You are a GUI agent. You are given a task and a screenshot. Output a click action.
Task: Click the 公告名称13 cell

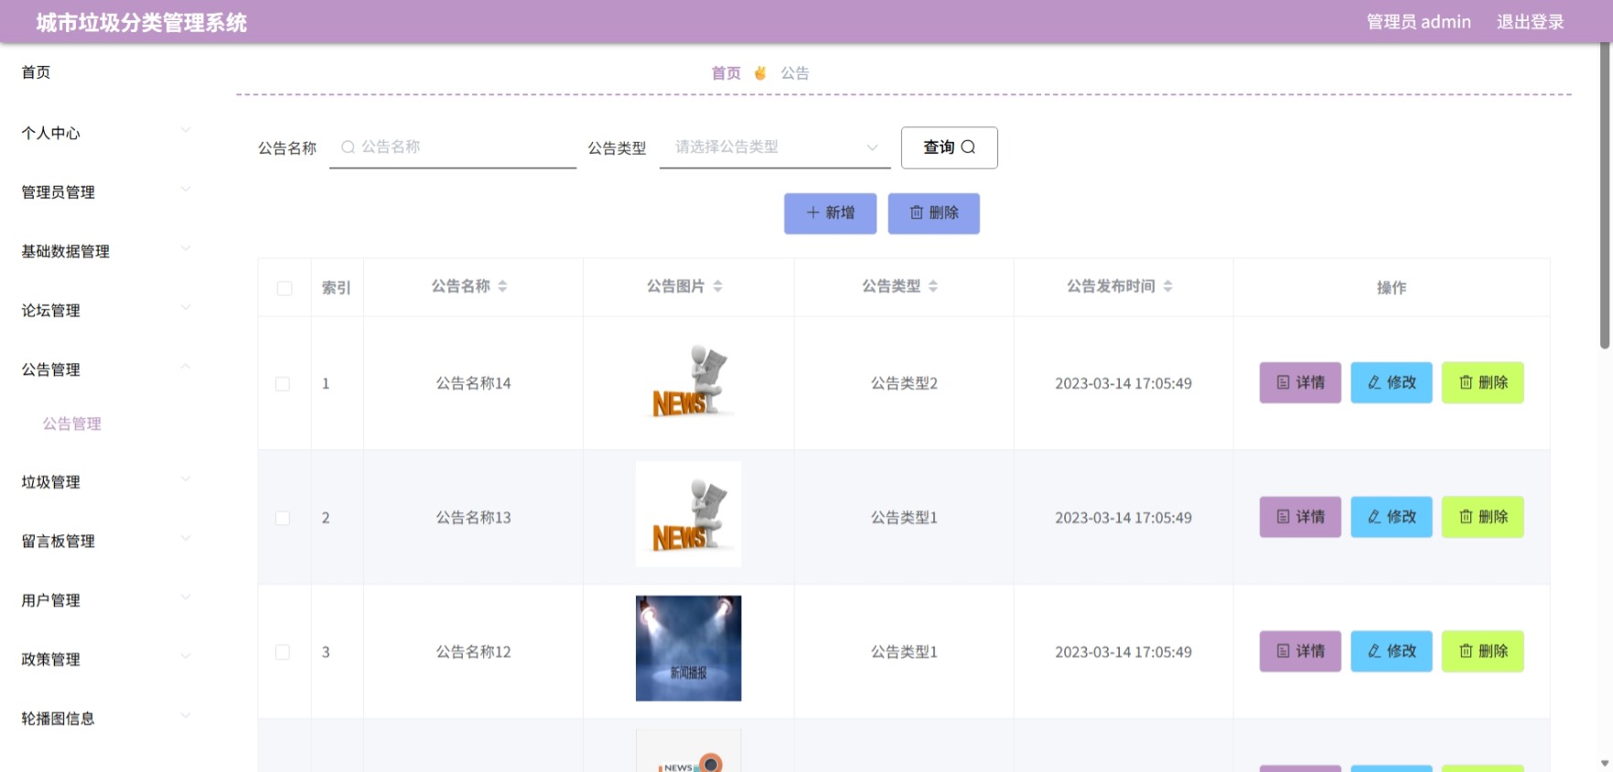474,518
